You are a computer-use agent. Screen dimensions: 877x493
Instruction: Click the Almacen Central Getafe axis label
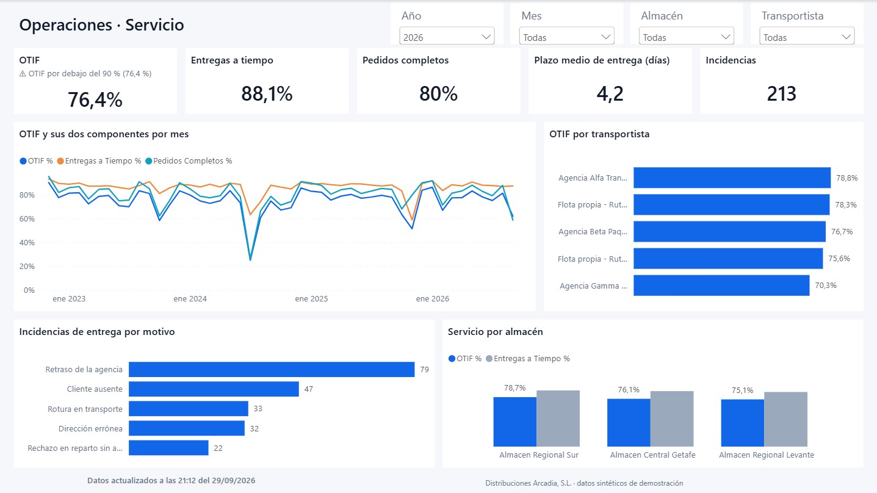tap(652, 455)
